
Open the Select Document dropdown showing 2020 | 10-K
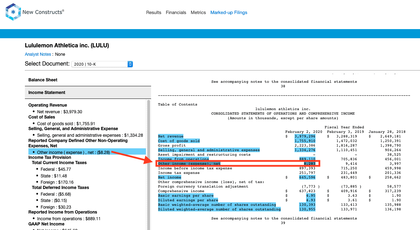point(102,64)
